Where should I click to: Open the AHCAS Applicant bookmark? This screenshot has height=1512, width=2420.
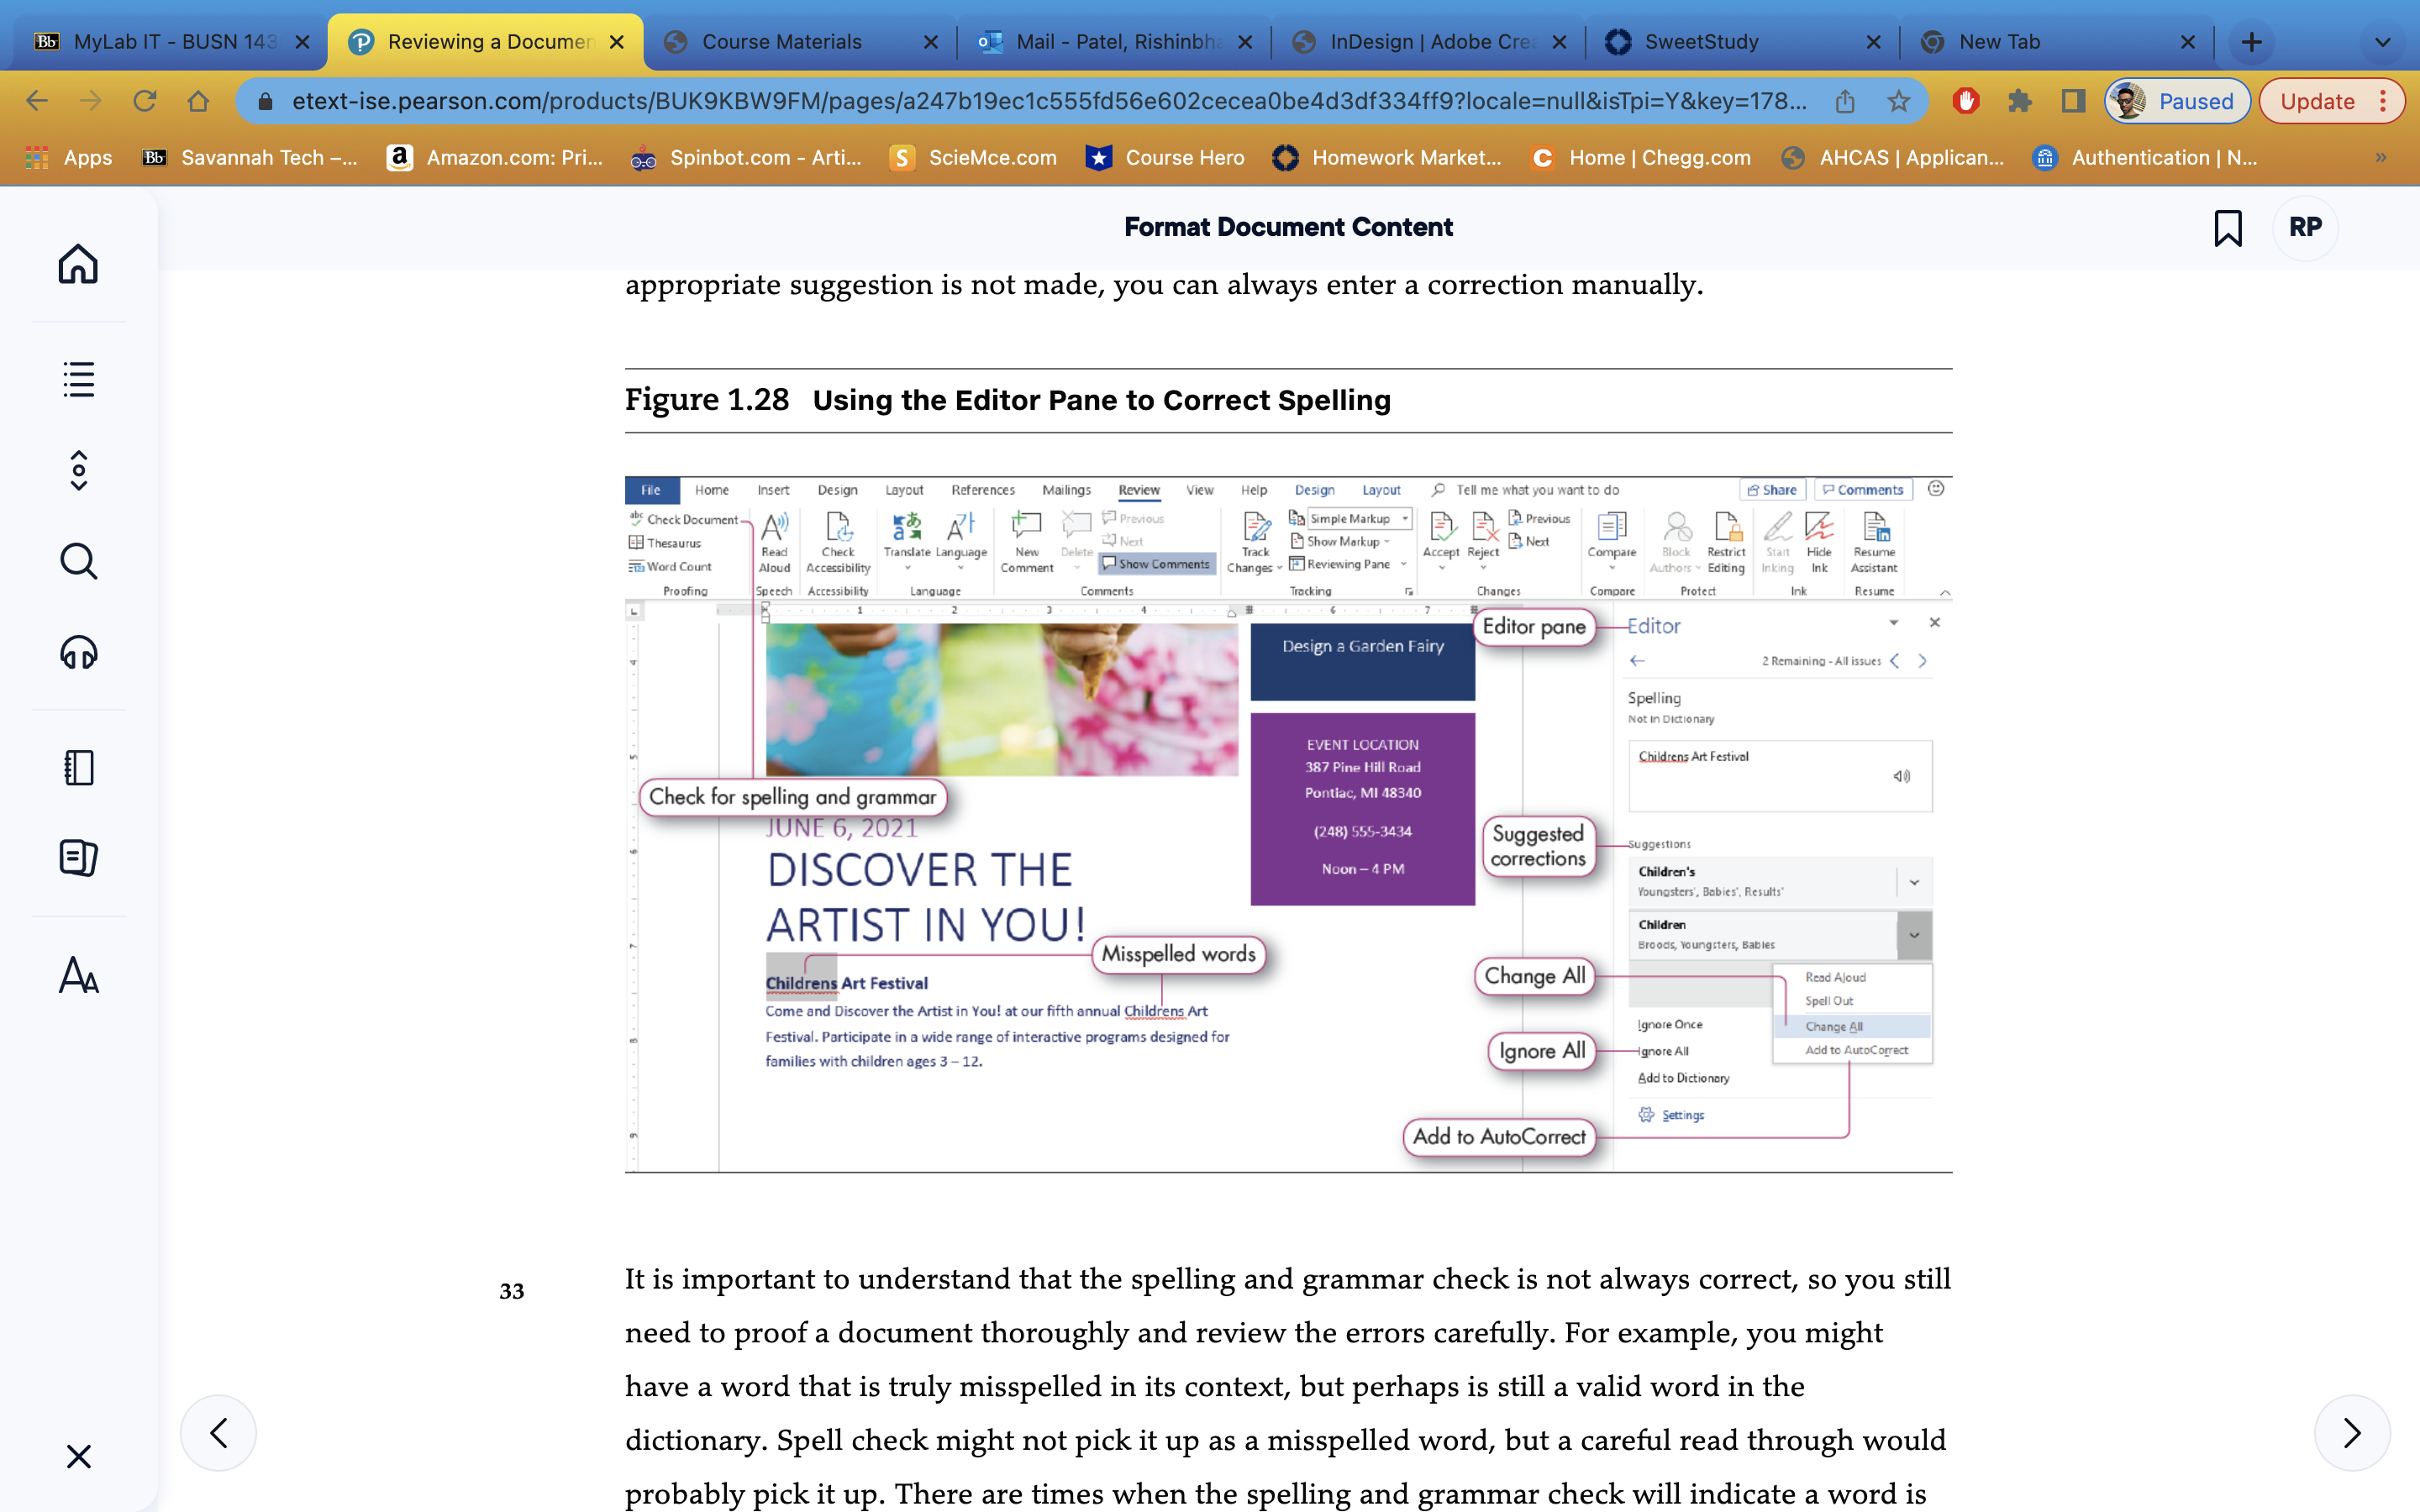(1892, 158)
